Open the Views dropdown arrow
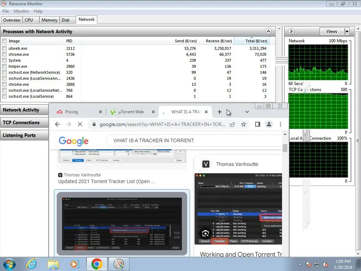Screen dimensions: 361x271 347,31
